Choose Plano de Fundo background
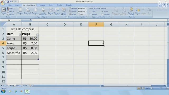The height and width of the screenshot is (95, 169). click(x=57, y=11)
